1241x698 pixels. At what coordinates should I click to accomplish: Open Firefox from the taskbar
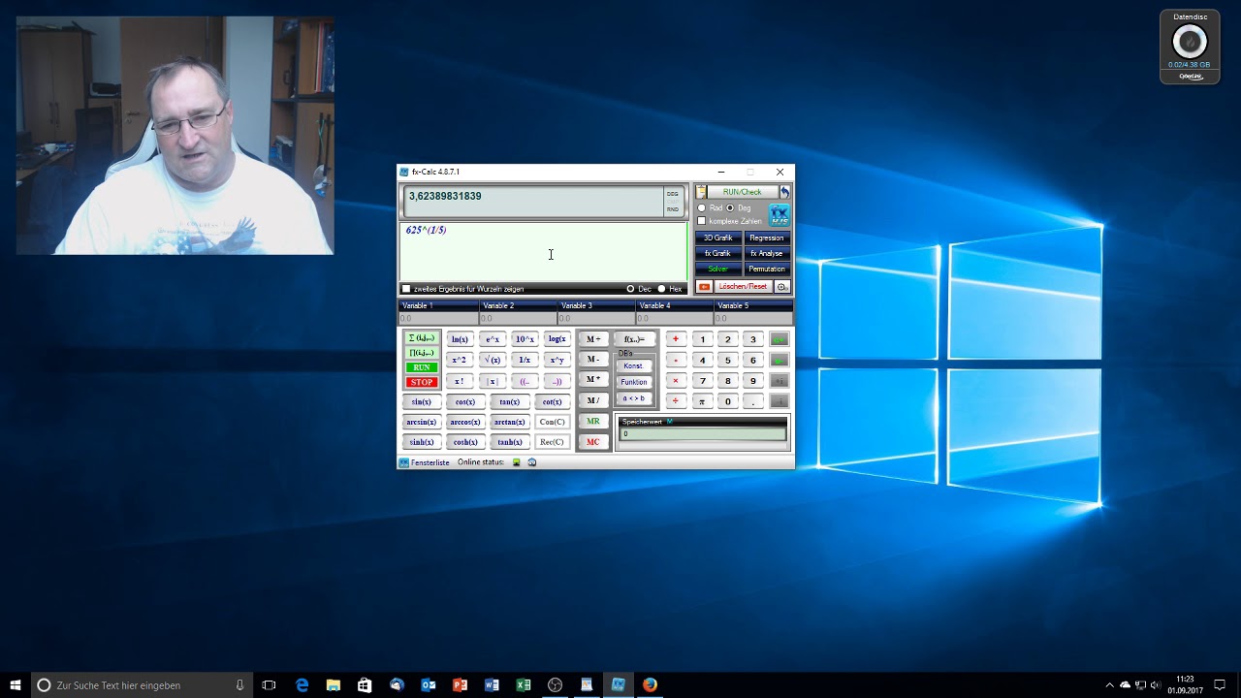[x=650, y=684]
